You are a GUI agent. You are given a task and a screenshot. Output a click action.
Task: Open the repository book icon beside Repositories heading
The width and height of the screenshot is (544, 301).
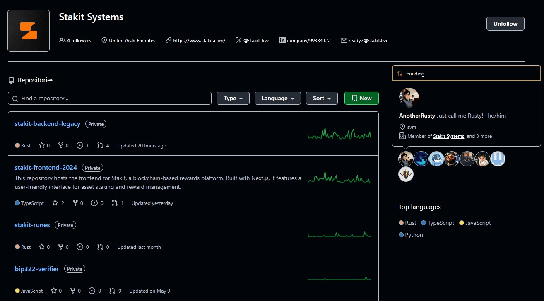click(11, 80)
